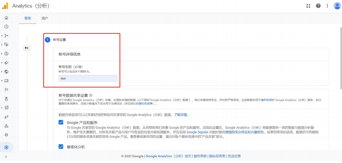Expand the globe icon's submenu arrow
This screenshot has height=163, width=342.
pyautogui.click(x=2, y=72)
